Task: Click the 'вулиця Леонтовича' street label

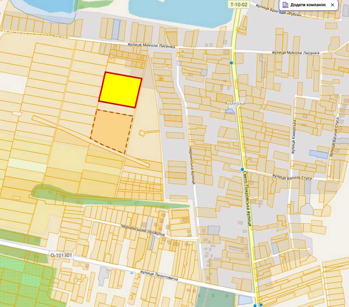Action: point(159,275)
